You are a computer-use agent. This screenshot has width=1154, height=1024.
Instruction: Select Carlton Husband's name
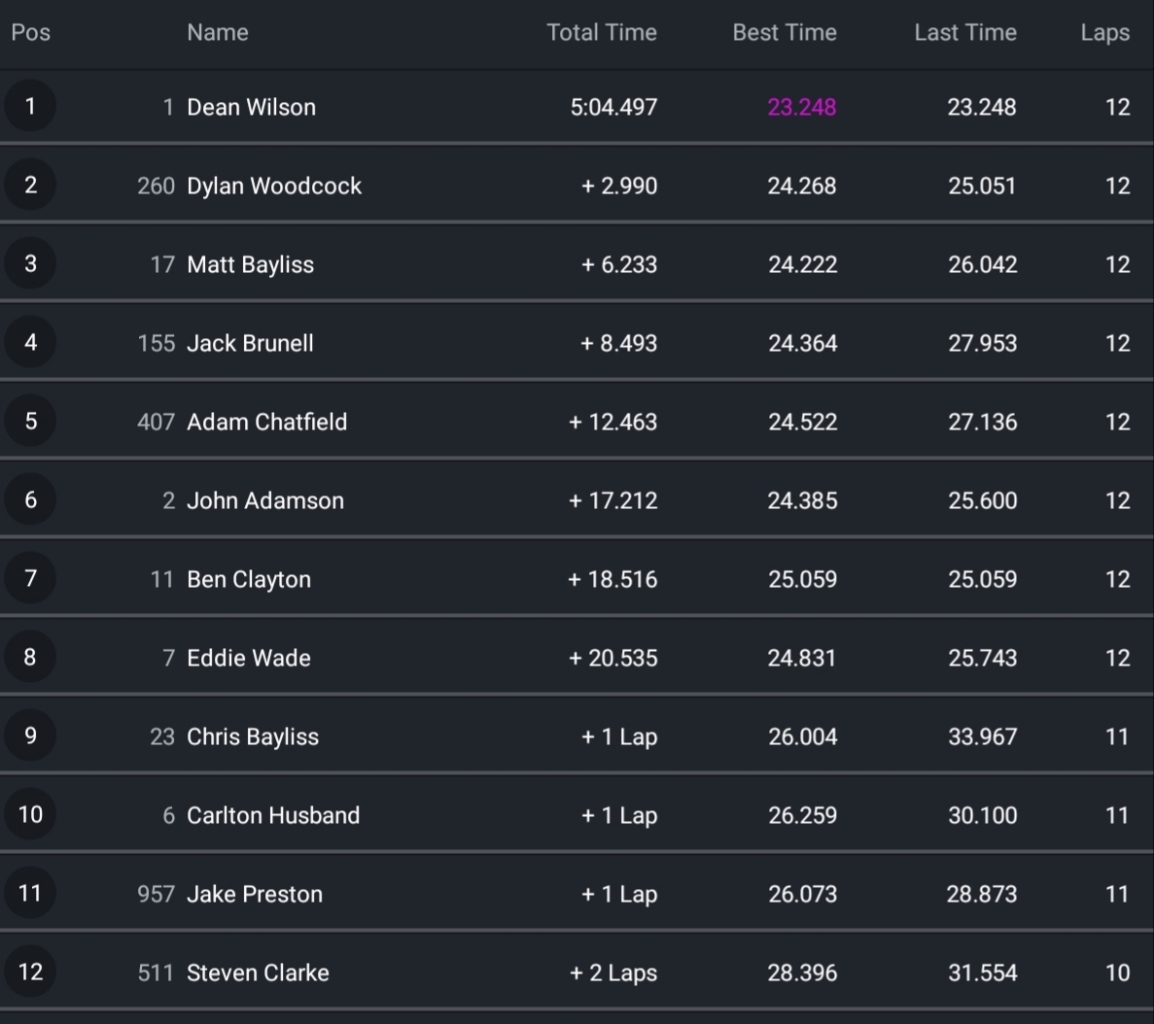tap(272, 815)
